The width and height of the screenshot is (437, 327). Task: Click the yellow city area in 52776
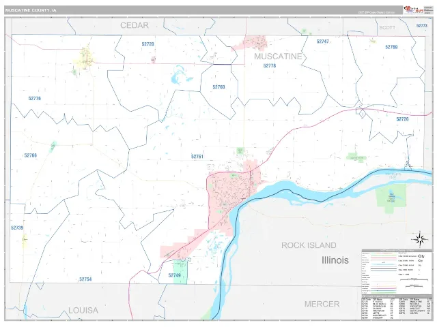coord(85,60)
